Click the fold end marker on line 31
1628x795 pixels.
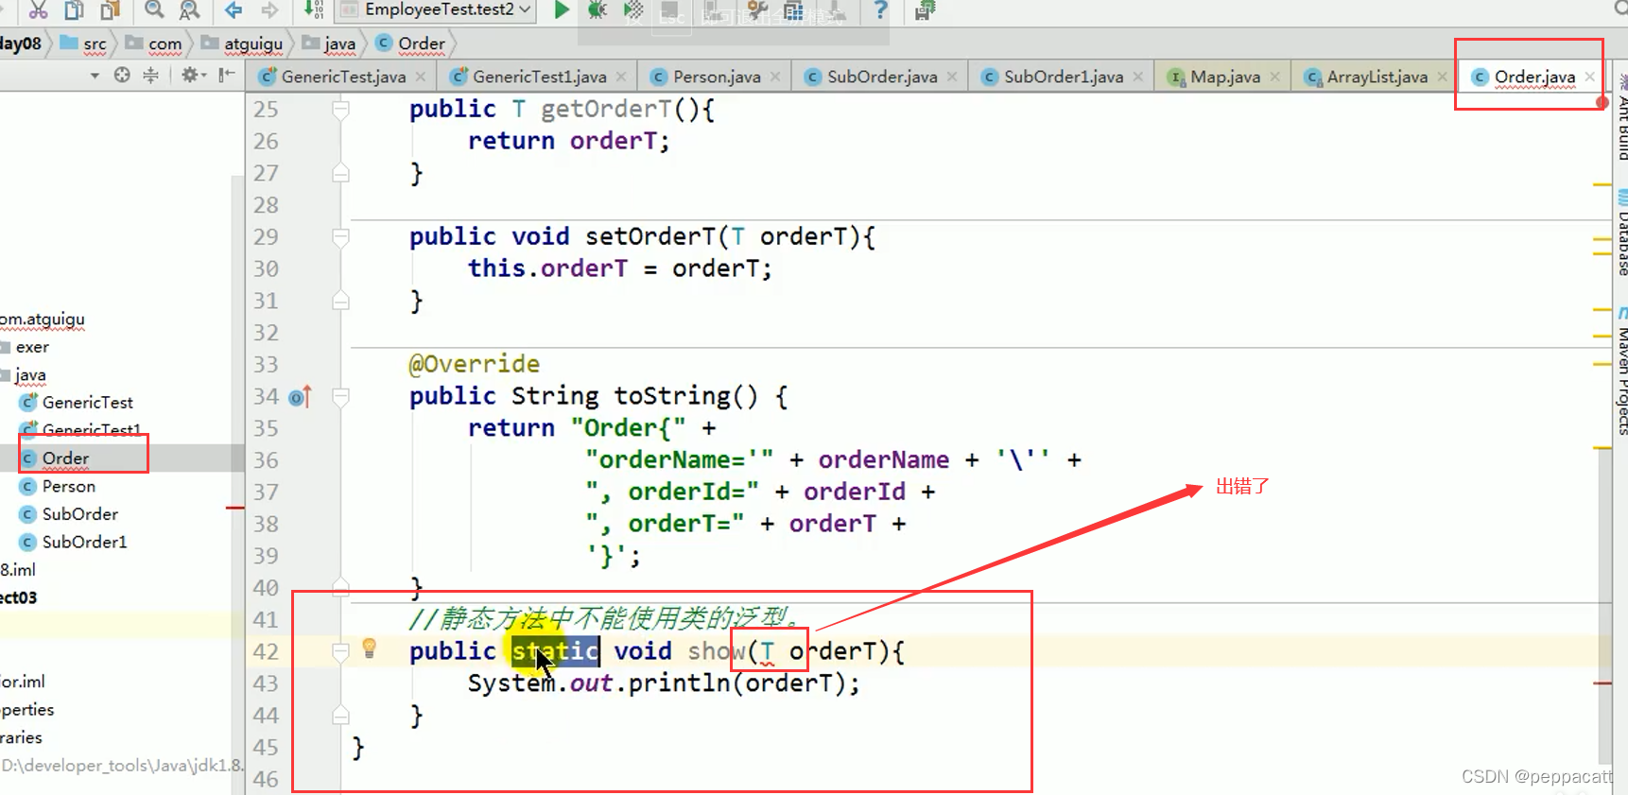[340, 301]
